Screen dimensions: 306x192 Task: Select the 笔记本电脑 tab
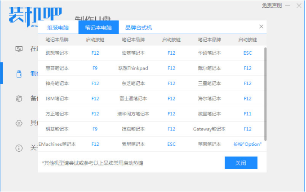[x=98, y=27]
